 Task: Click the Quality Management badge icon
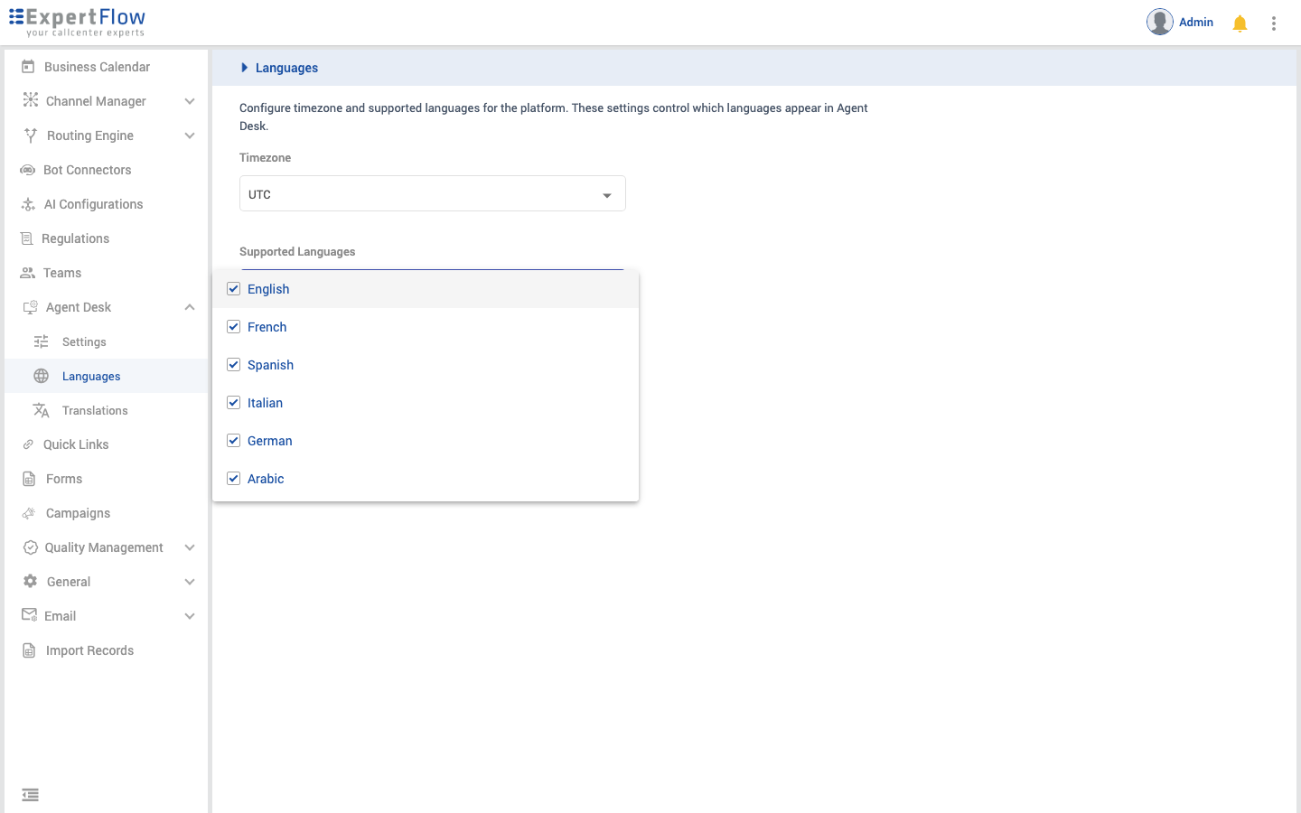30,547
